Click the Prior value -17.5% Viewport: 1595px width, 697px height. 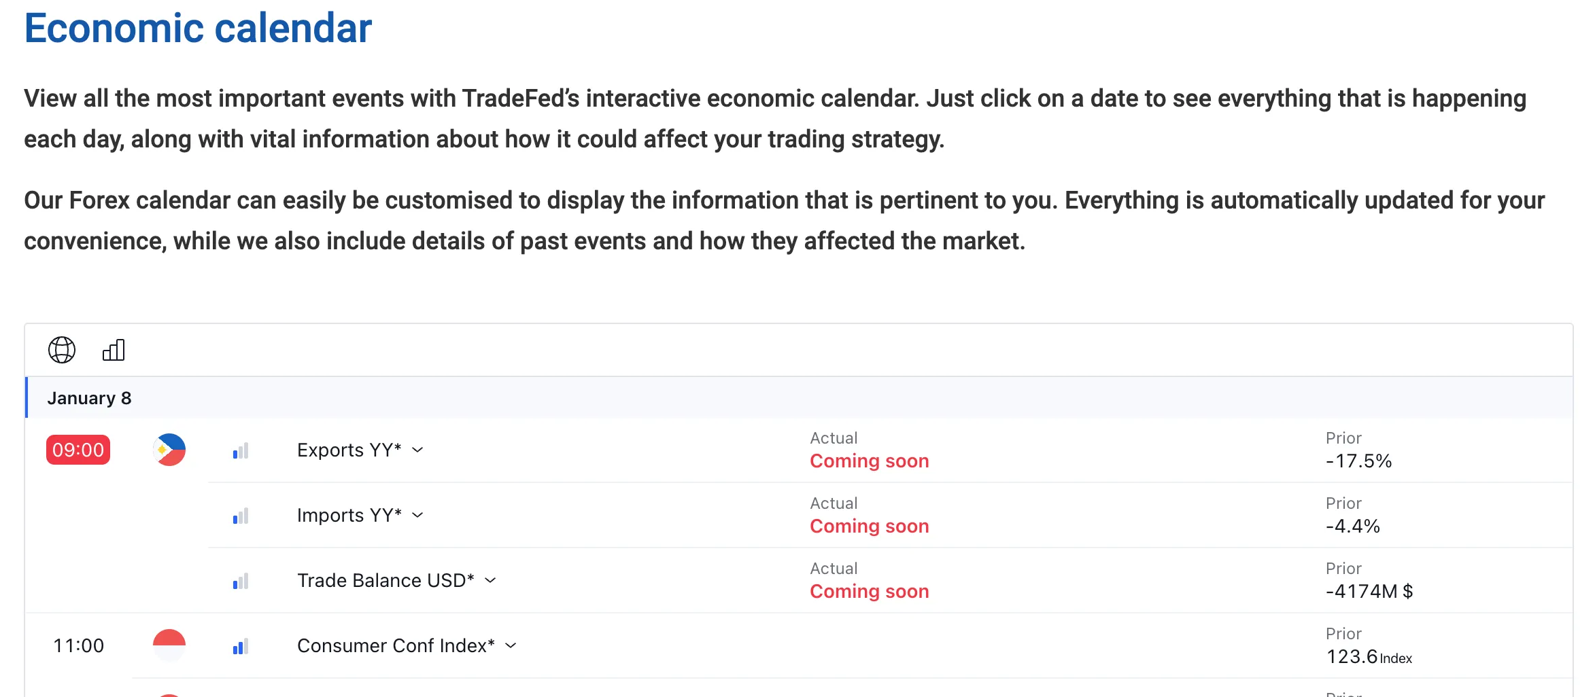(1358, 461)
